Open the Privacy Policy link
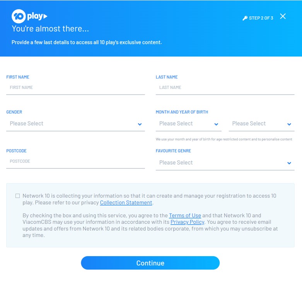This screenshot has width=302, height=291. [x=187, y=222]
